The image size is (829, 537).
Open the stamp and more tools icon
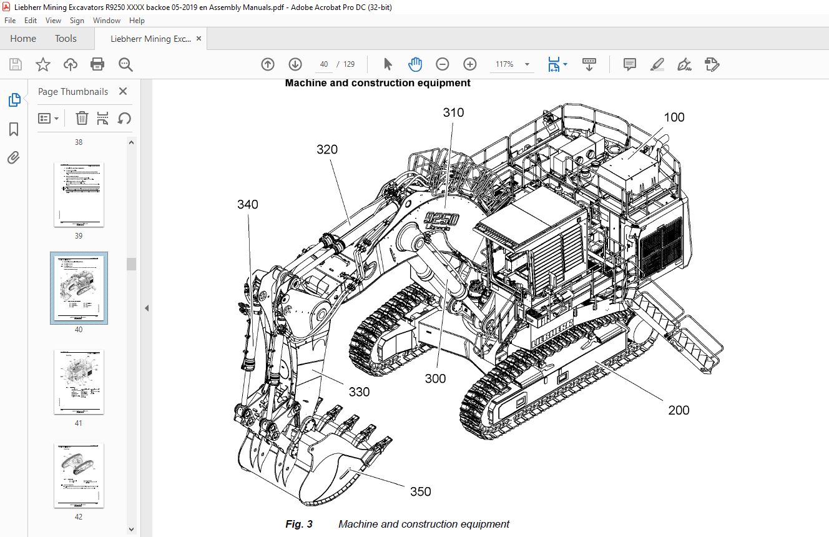pyautogui.click(x=712, y=64)
